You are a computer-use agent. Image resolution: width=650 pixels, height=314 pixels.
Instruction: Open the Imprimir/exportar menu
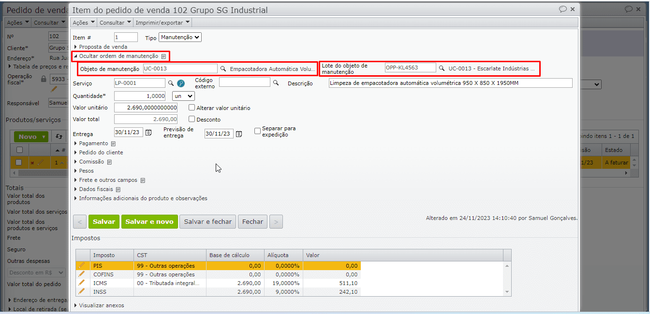click(x=162, y=23)
